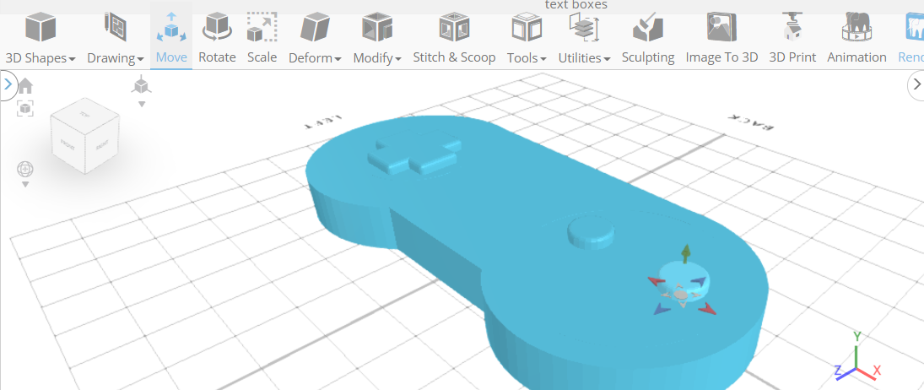Expand the Deform dropdown menu

click(315, 40)
